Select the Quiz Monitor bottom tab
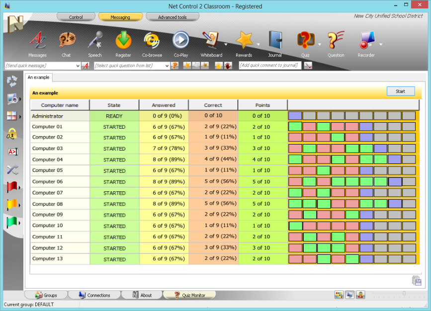This screenshot has width=431, height=311. pyautogui.click(x=190, y=295)
